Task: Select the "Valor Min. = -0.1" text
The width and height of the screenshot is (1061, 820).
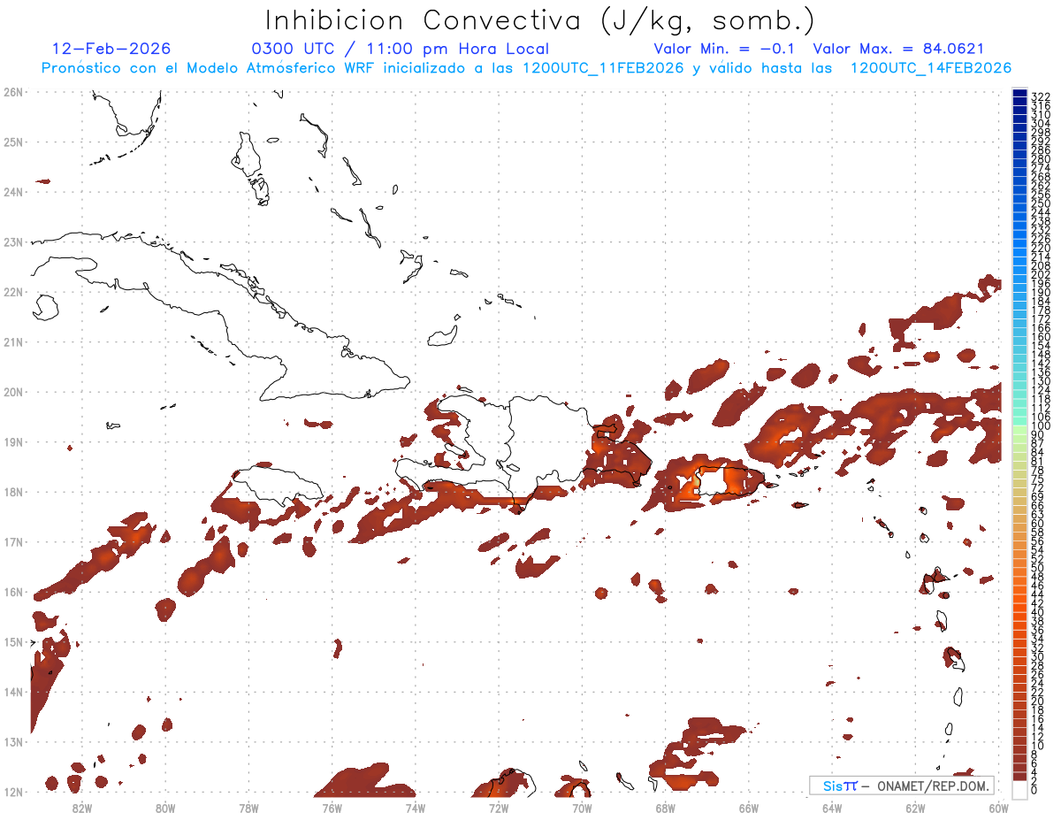Action: click(x=726, y=49)
